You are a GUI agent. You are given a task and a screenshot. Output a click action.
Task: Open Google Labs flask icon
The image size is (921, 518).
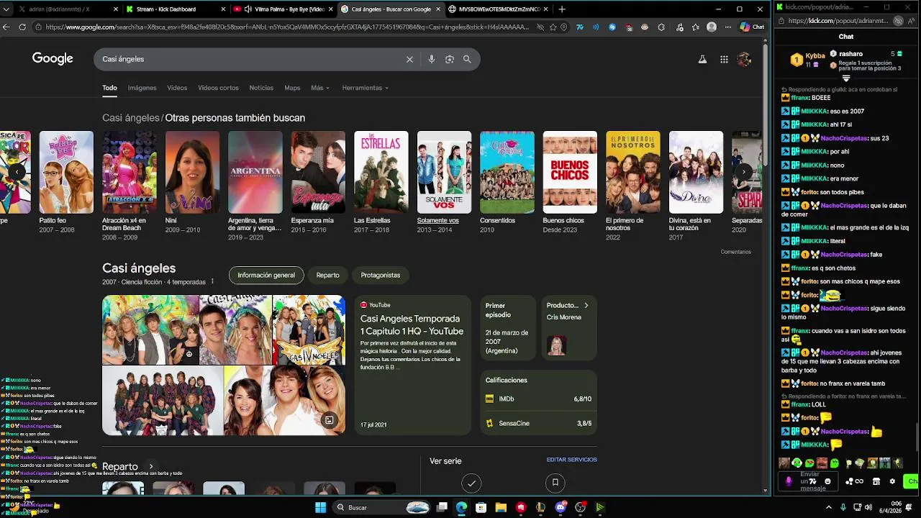click(x=702, y=60)
